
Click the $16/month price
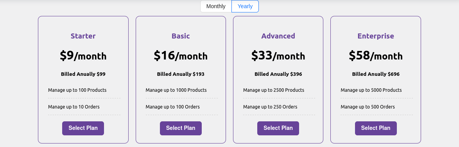click(x=181, y=56)
